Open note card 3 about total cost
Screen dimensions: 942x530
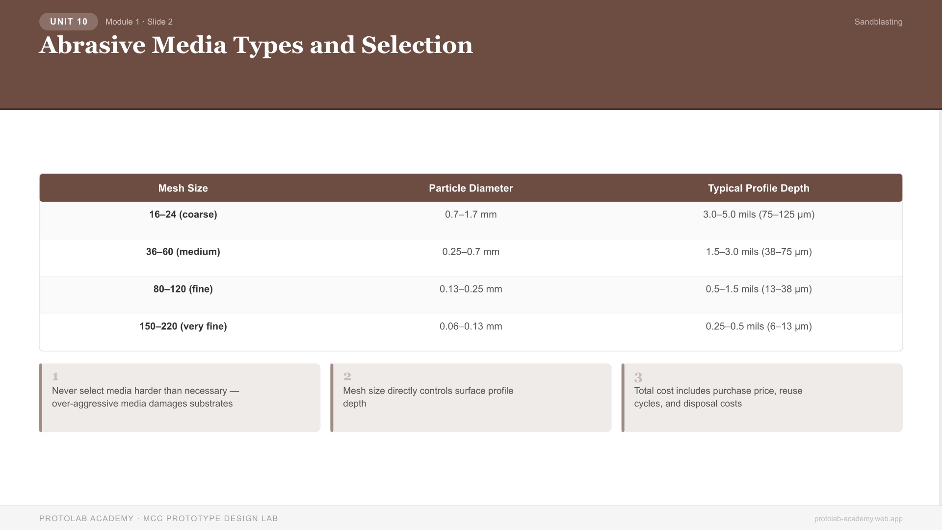(x=762, y=397)
